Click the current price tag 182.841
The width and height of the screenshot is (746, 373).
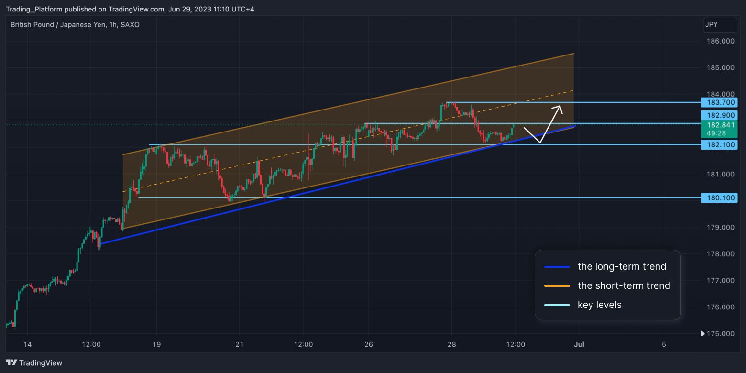[719, 125]
